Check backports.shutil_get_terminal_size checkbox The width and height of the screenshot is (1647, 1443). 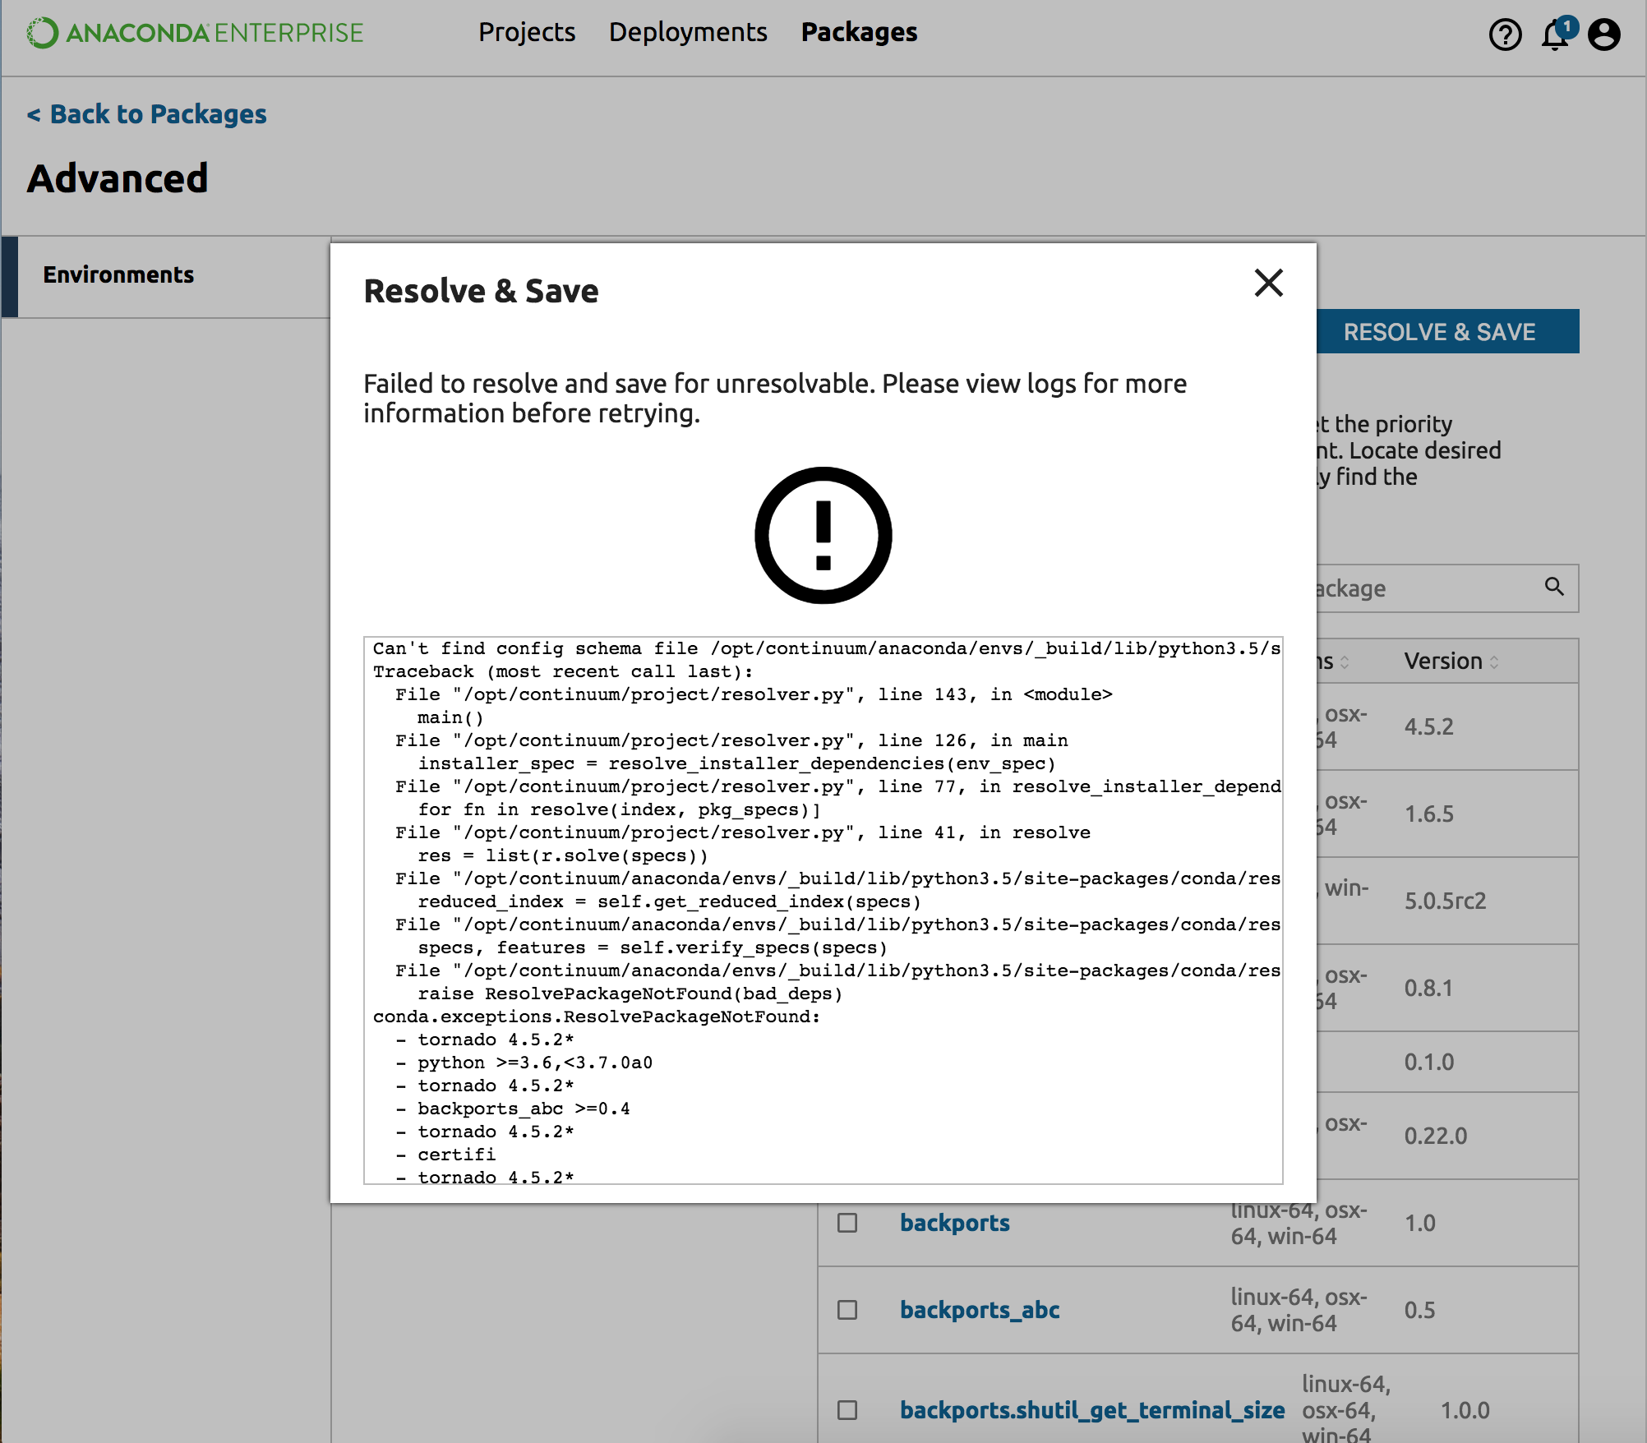point(847,1410)
